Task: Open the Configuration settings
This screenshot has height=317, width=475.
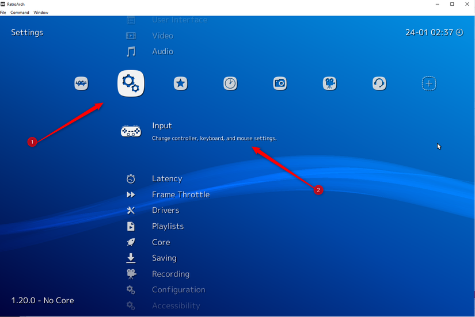Action: 178,290
